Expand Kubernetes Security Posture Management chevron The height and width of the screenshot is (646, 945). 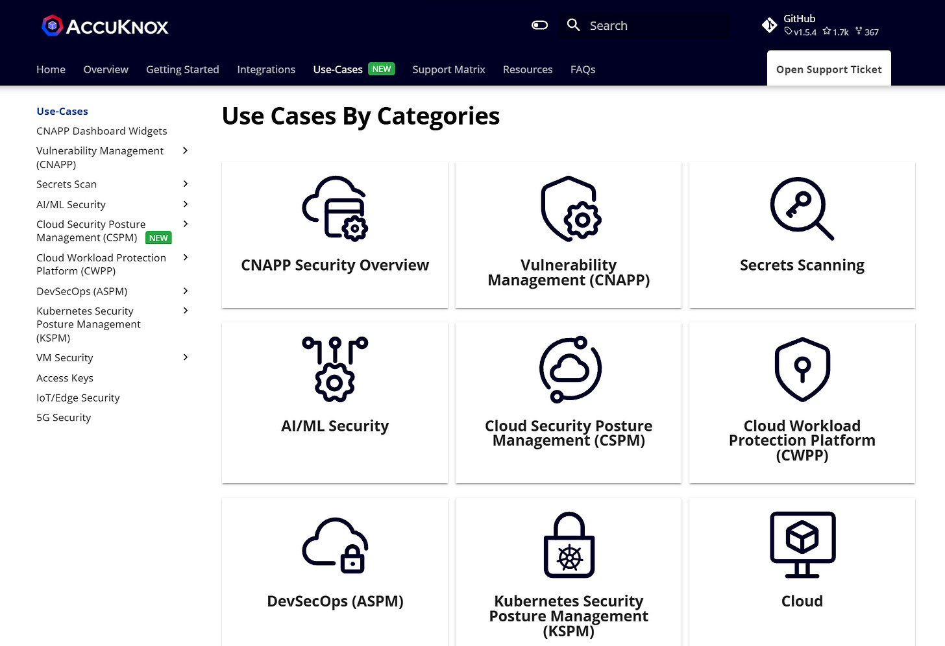point(185,311)
